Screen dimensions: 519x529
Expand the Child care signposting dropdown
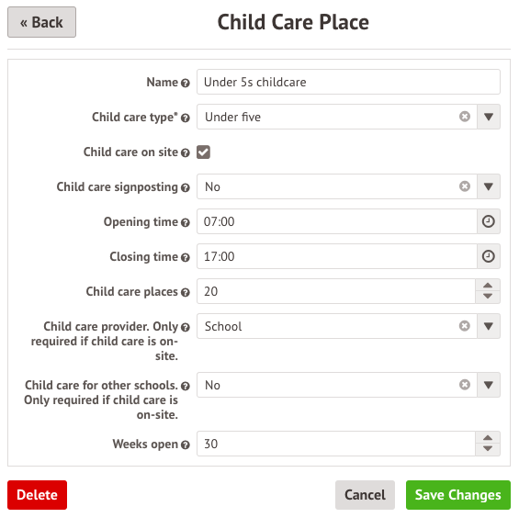[x=489, y=186]
